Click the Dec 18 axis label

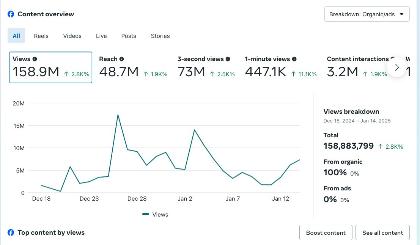coord(41,199)
